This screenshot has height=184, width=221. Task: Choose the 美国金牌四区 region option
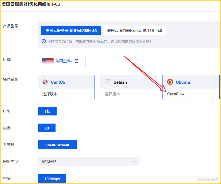(62, 61)
